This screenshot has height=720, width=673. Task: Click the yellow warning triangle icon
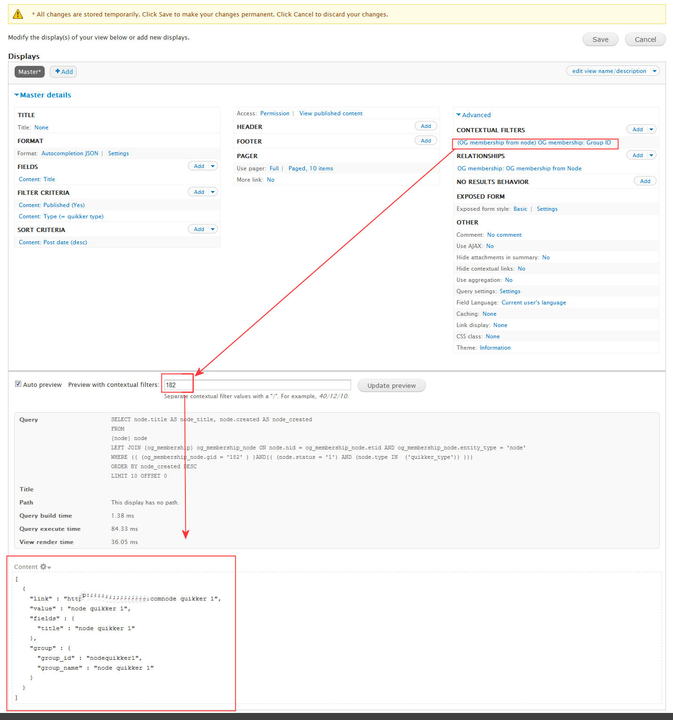tap(18, 14)
